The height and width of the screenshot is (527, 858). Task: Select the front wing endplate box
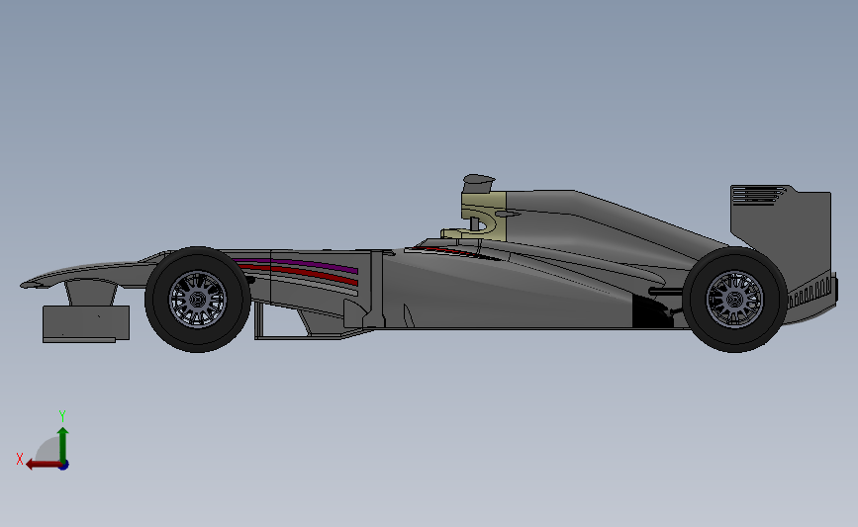point(86,323)
